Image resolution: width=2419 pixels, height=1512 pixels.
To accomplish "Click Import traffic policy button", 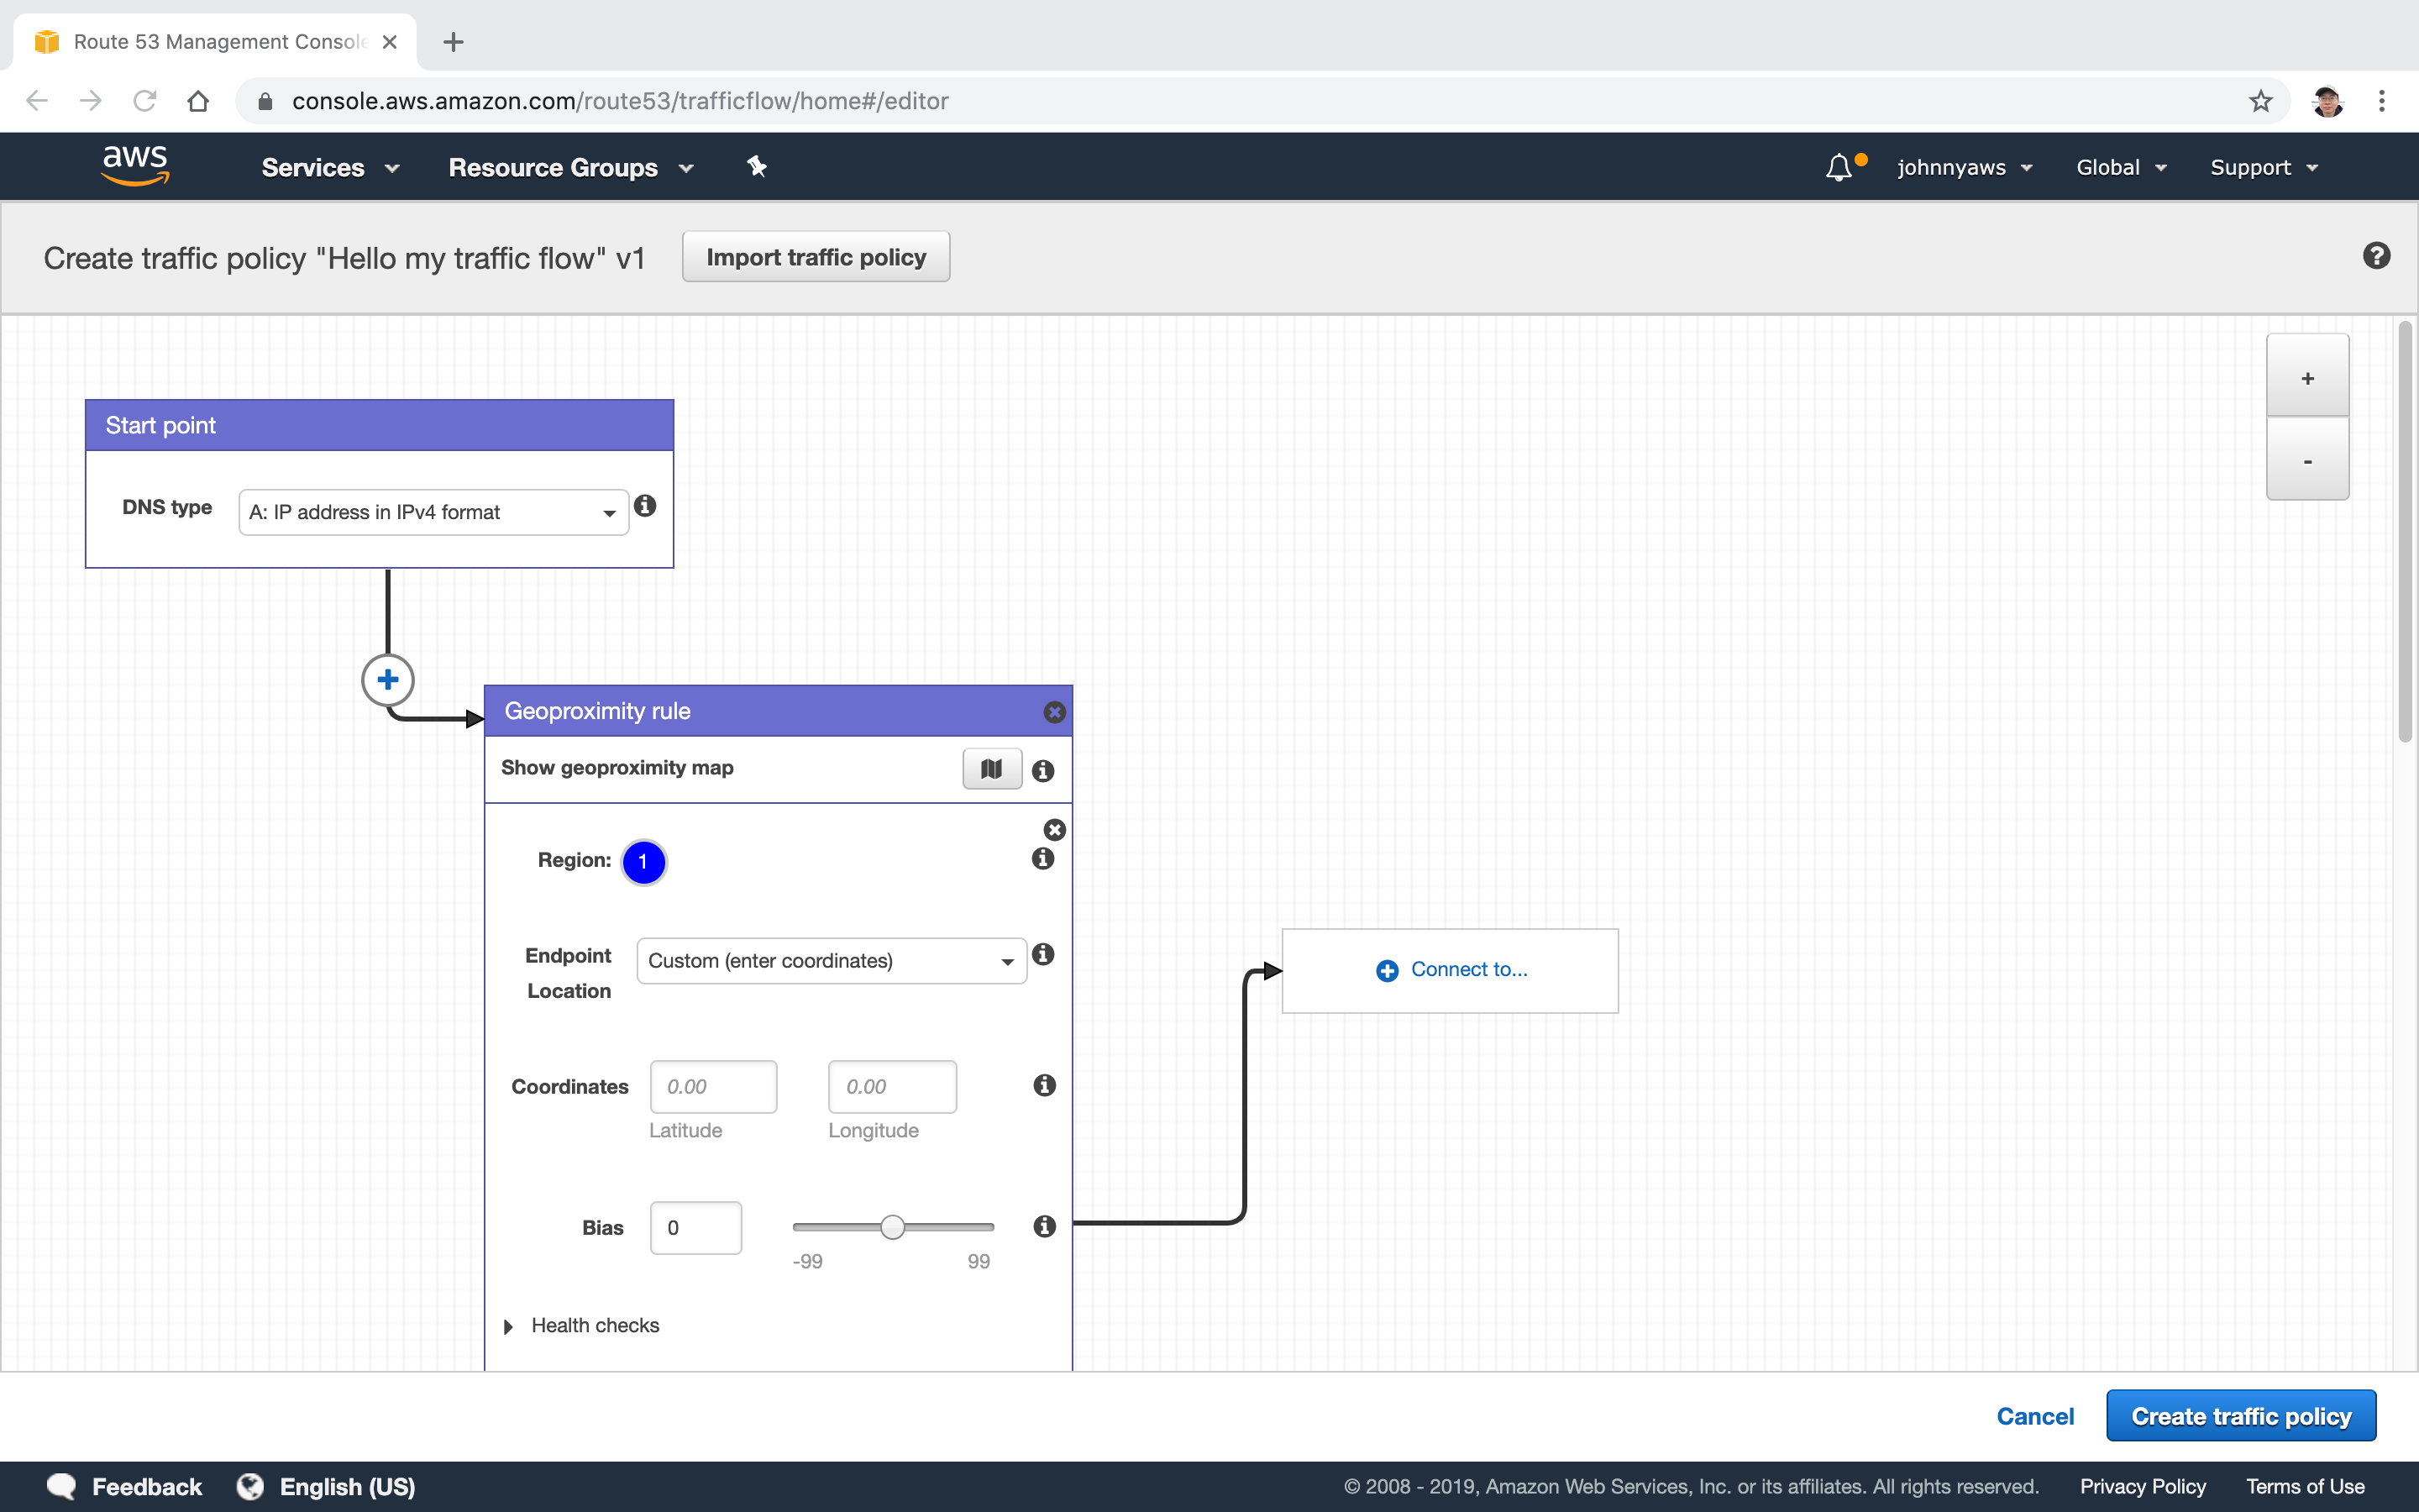I will pyautogui.click(x=816, y=257).
